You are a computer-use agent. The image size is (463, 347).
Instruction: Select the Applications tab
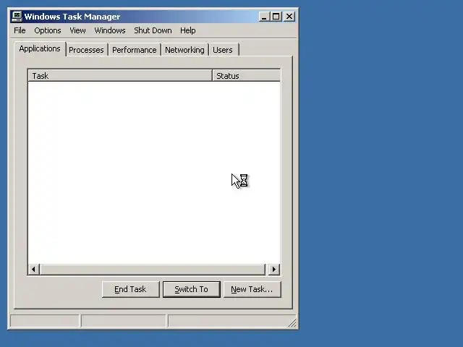[40, 48]
